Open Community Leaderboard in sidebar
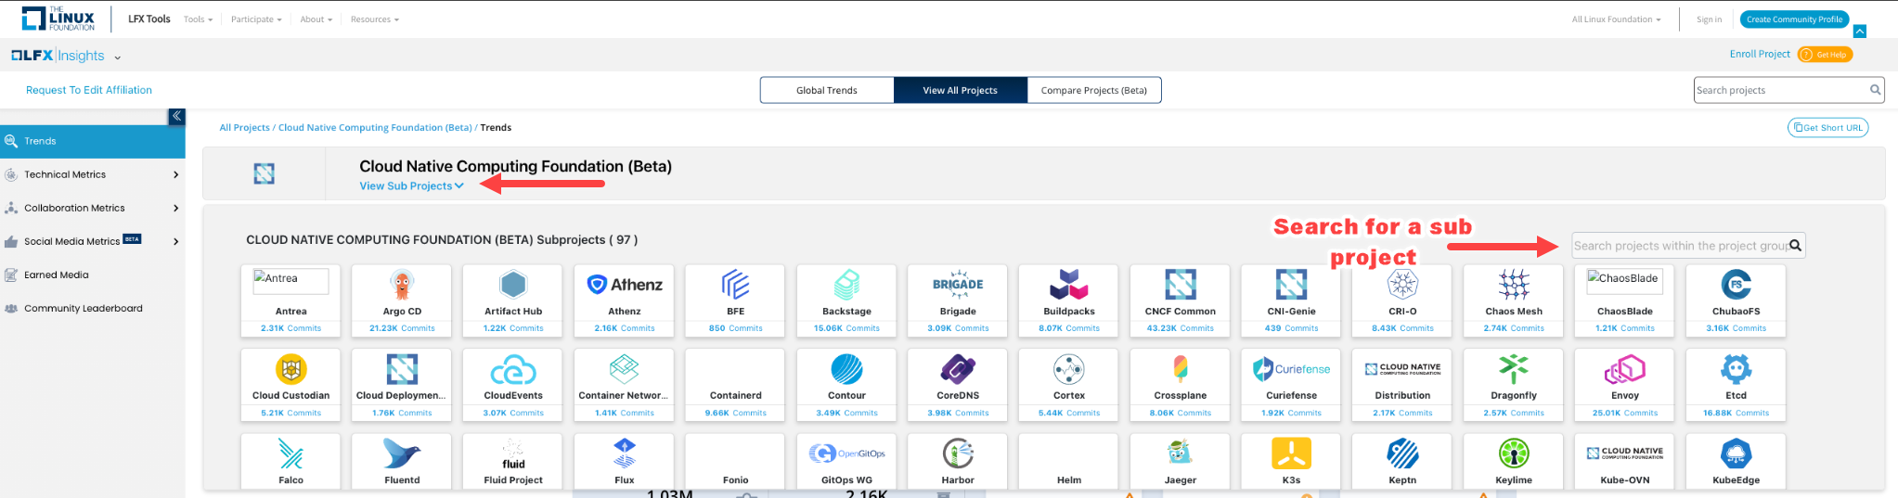This screenshot has width=1898, height=498. [x=83, y=309]
